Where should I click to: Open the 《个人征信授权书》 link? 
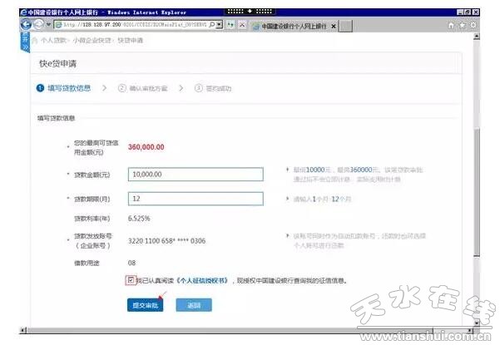201,281
